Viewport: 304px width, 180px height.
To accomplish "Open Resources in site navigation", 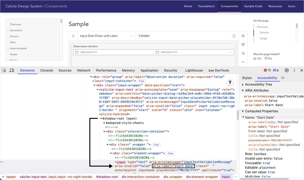I will pos(275,6).
